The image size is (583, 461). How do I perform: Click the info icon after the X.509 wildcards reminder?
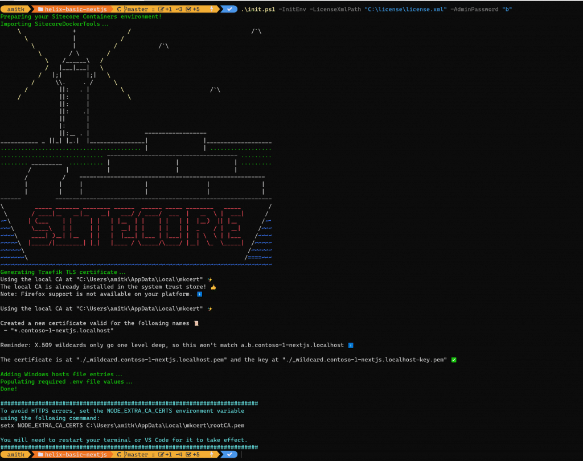pos(351,345)
